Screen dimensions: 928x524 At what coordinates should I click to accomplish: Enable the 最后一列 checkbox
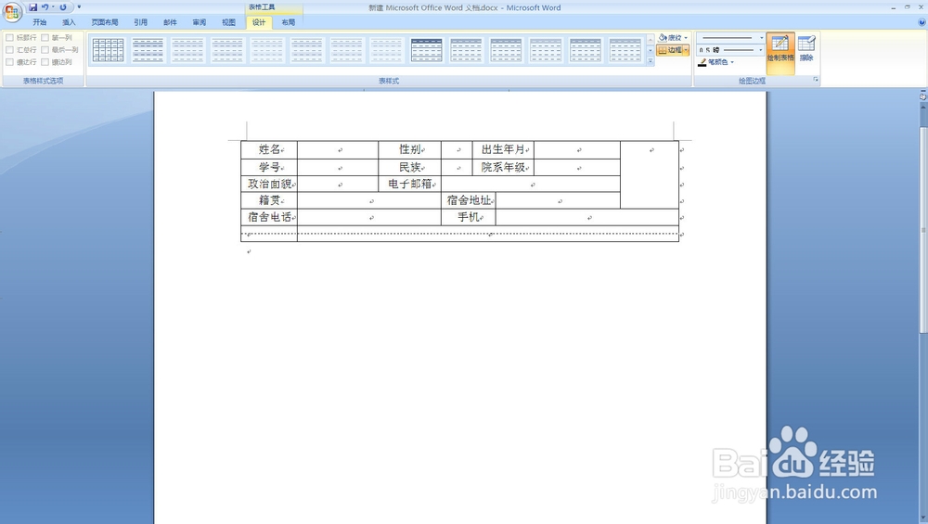pos(45,50)
